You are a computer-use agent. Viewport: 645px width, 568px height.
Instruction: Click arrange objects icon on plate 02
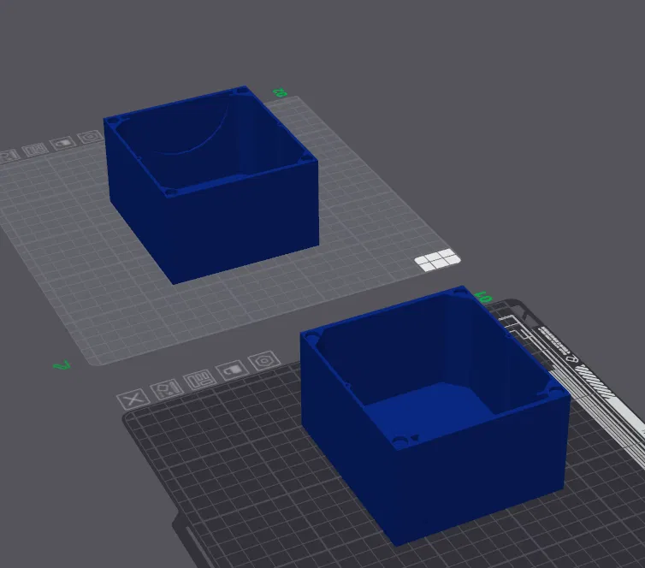tap(35, 150)
